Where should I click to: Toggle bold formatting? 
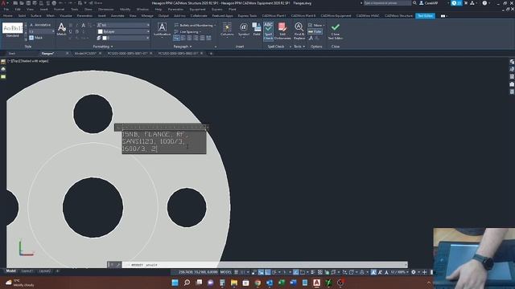(70, 25)
